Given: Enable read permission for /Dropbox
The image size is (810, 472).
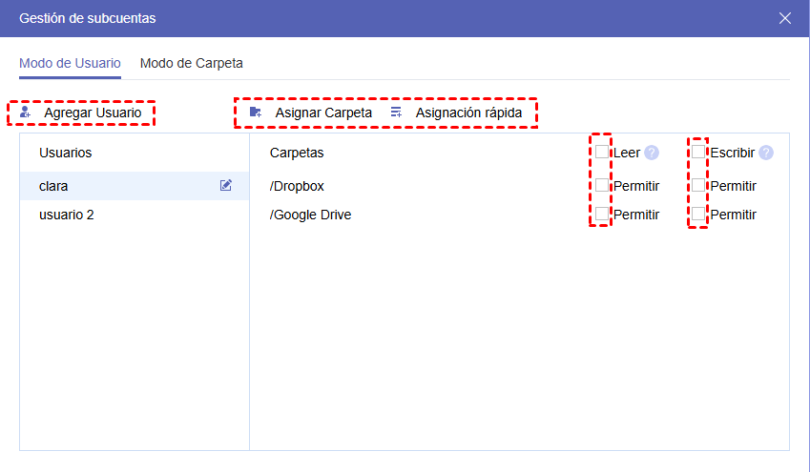Looking at the screenshot, I should pos(602,185).
